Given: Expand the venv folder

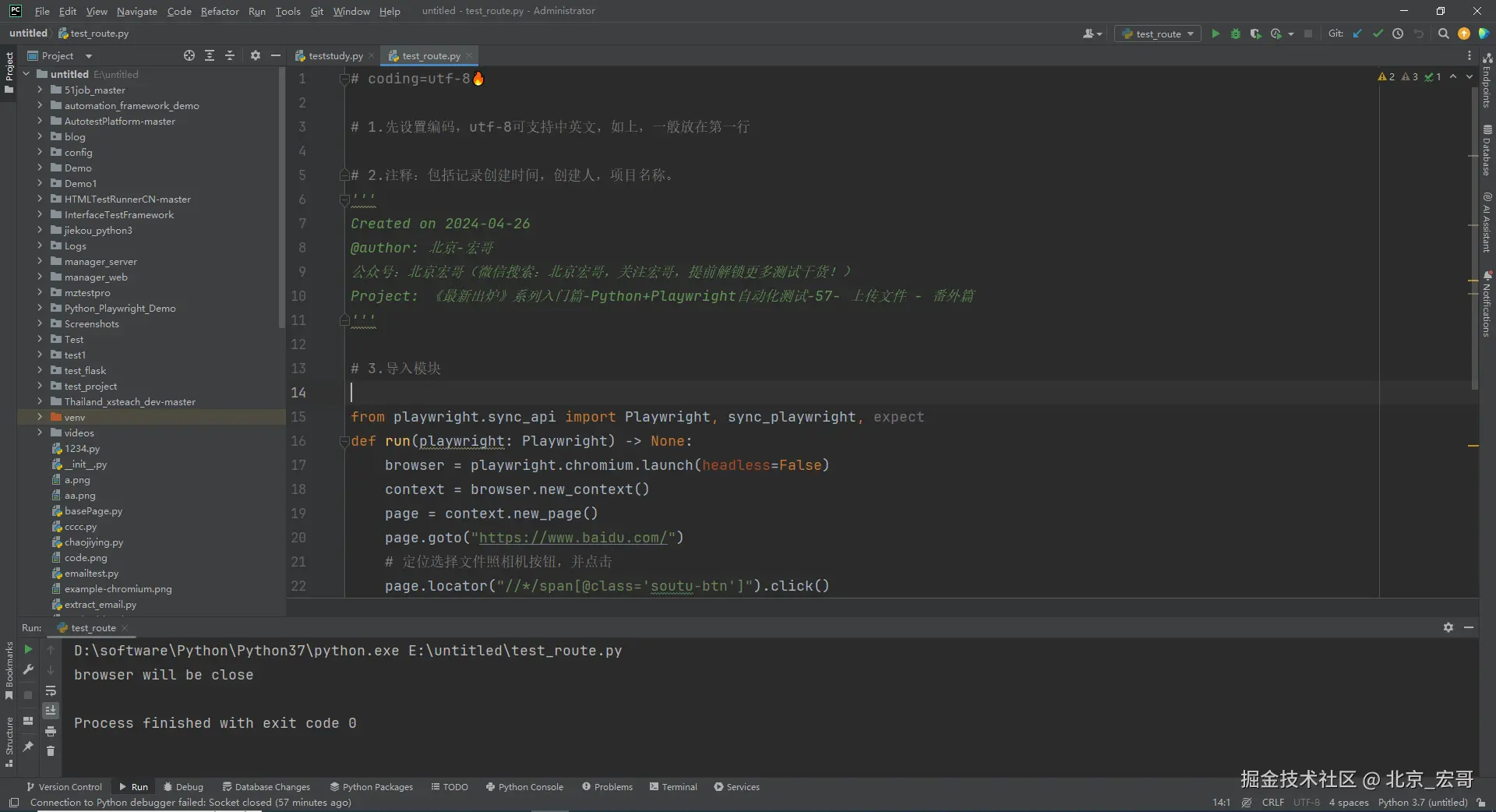Looking at the screenshot, I should pyautogui.click(x=40, y=417).
